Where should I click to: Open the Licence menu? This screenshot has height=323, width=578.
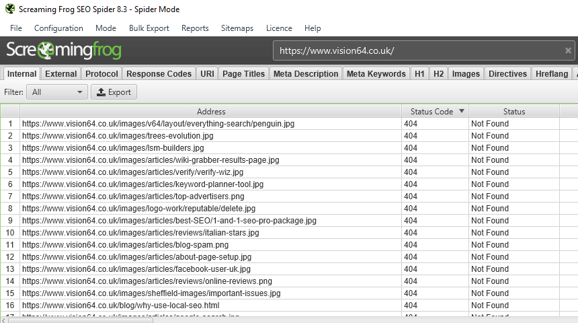pyautogui.click(x=279, y=28)
